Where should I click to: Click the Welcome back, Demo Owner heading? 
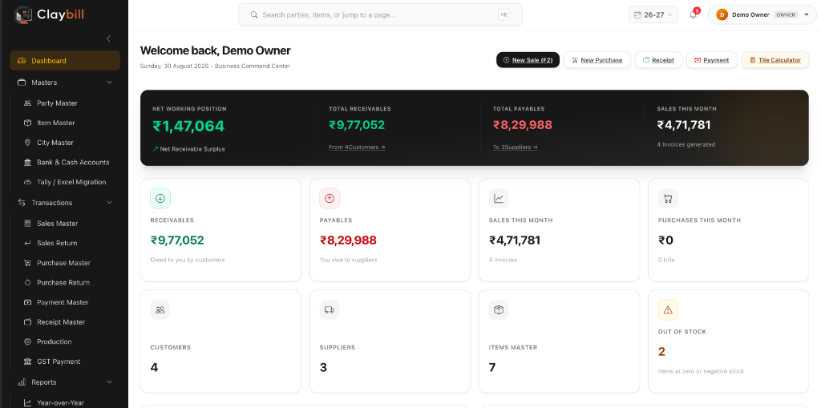(x=215, y=50)
